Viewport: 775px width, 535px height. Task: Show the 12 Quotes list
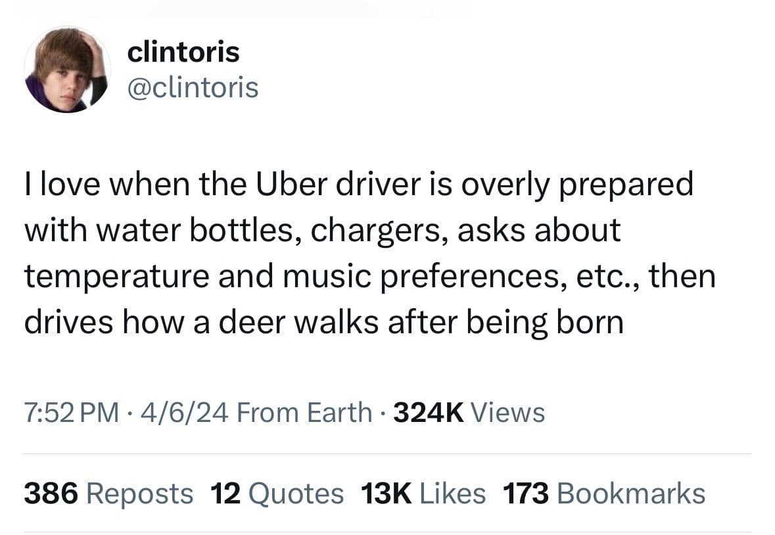click(x=277, y=494)
